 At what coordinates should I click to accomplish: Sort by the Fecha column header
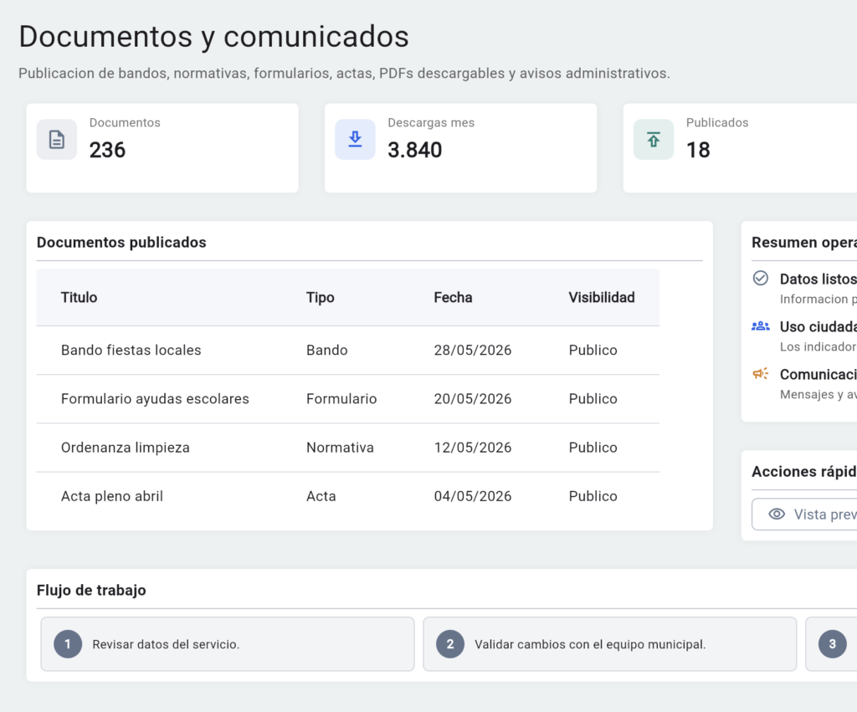pyautogui.click(x=453, y=297)
